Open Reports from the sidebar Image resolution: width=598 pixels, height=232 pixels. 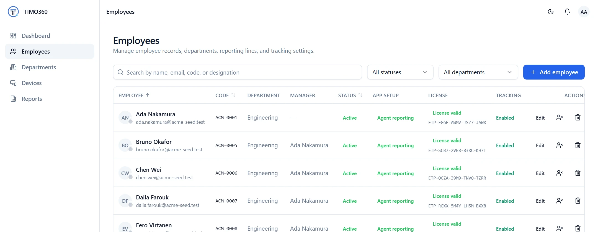(x=50, y=99)
